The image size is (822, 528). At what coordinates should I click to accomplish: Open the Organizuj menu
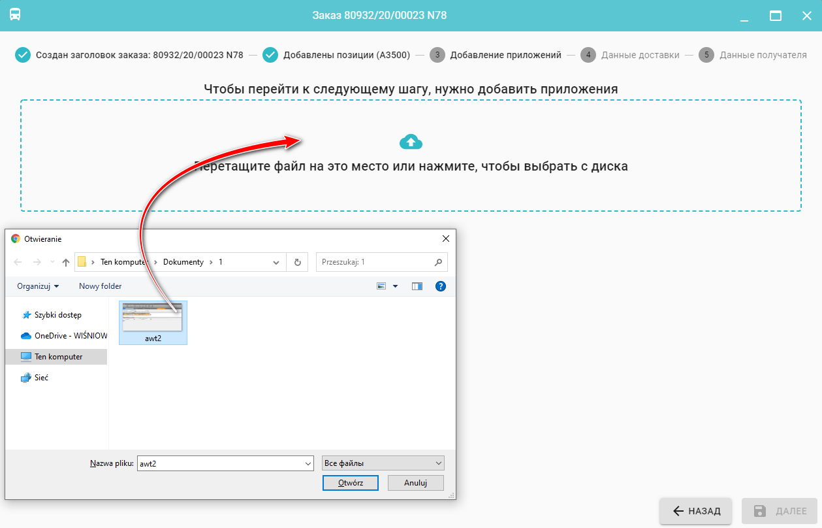coord(38,286)
